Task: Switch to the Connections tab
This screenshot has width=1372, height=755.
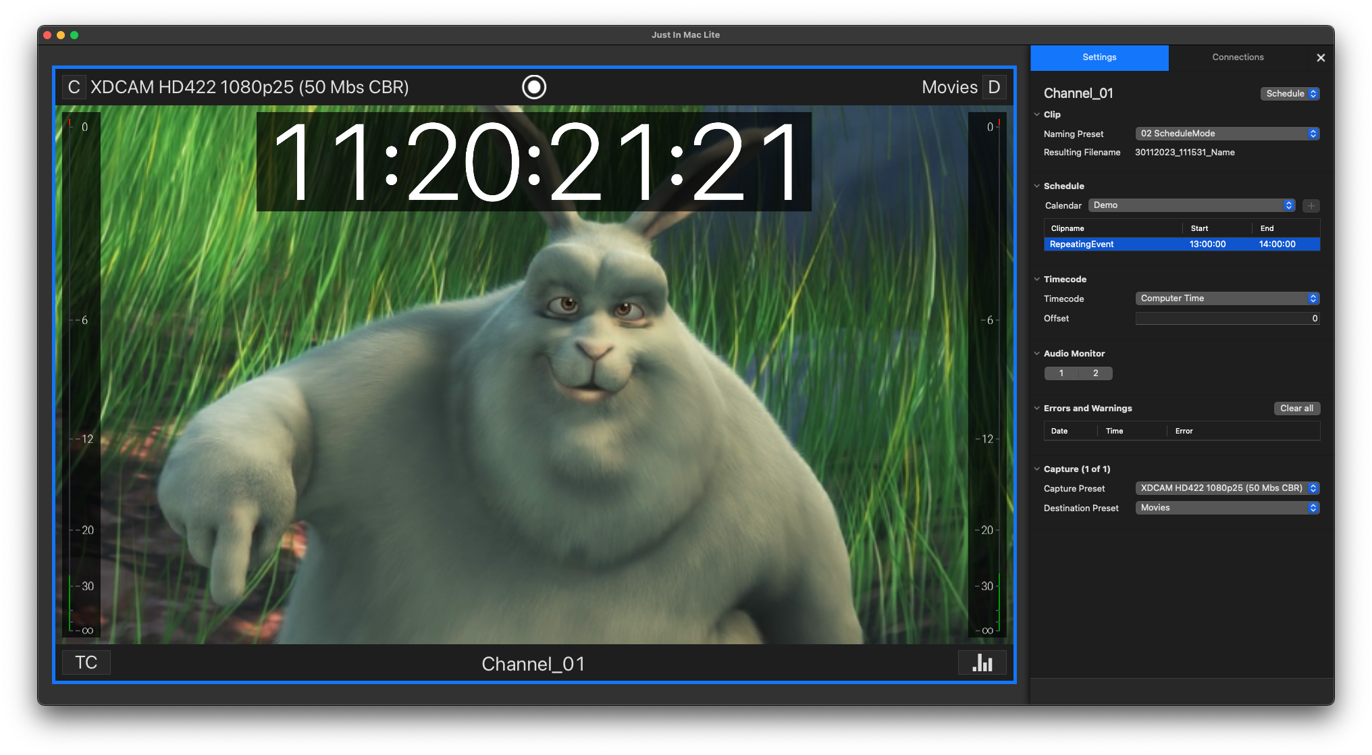Action: (x=1238, y=57)
